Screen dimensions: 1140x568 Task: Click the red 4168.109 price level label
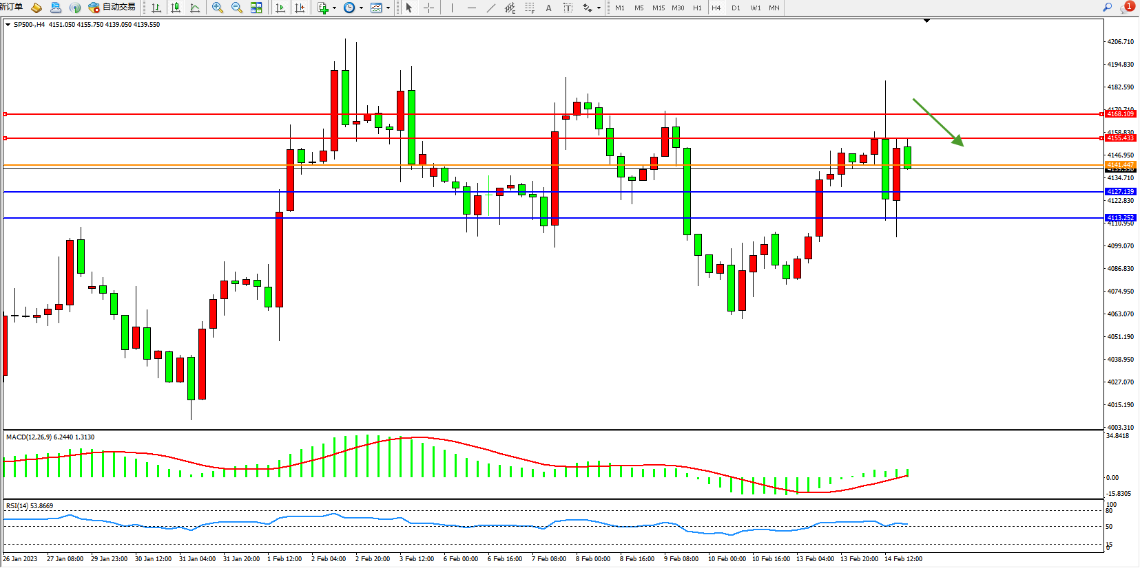tap(1120, 114)
